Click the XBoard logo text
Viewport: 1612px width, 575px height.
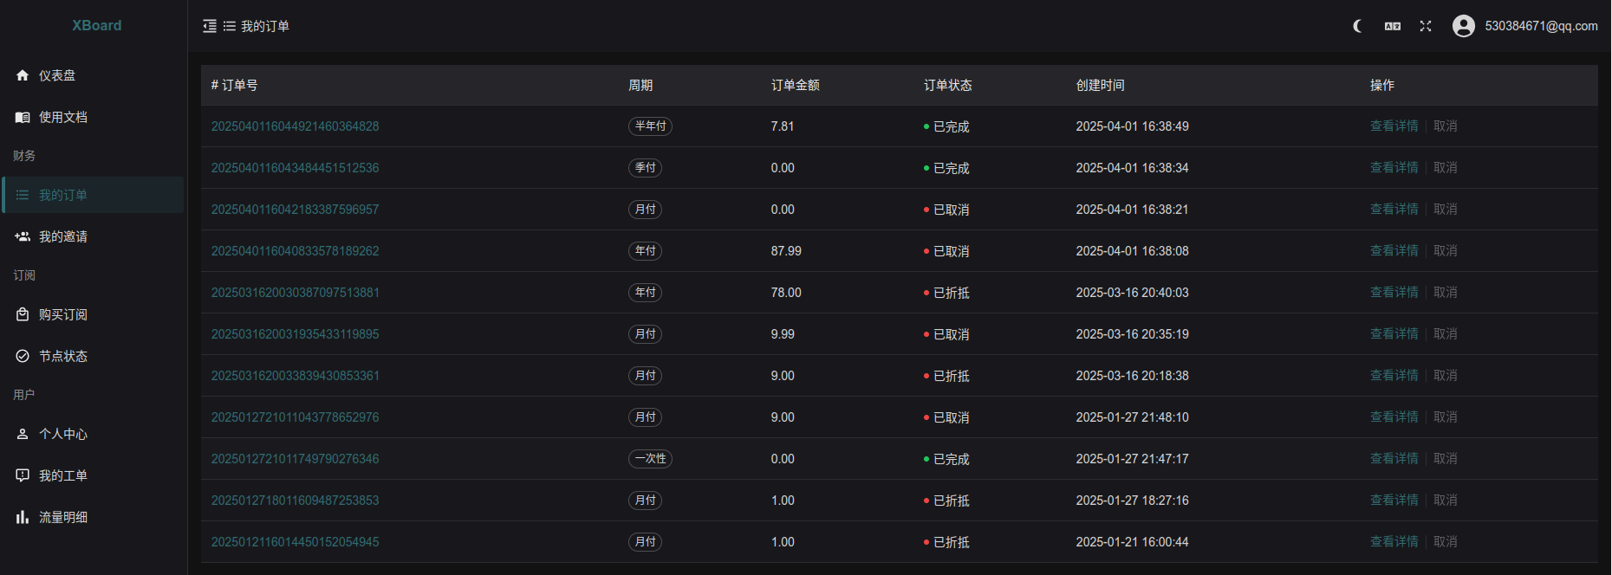pyautogui.click(x=96, y=26)
